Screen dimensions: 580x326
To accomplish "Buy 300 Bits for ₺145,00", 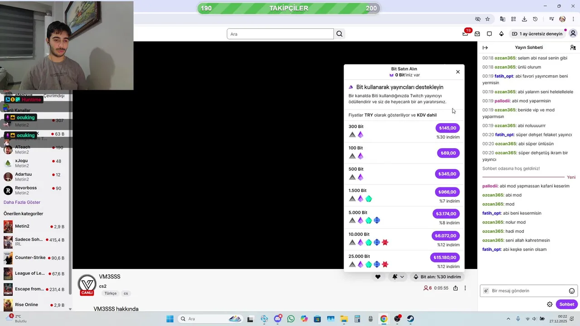I will (448, 128).
